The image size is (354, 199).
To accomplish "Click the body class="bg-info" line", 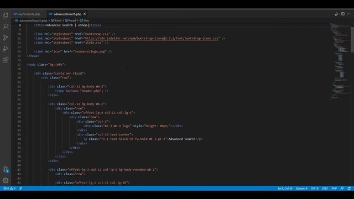I will [x=46, y=65].
